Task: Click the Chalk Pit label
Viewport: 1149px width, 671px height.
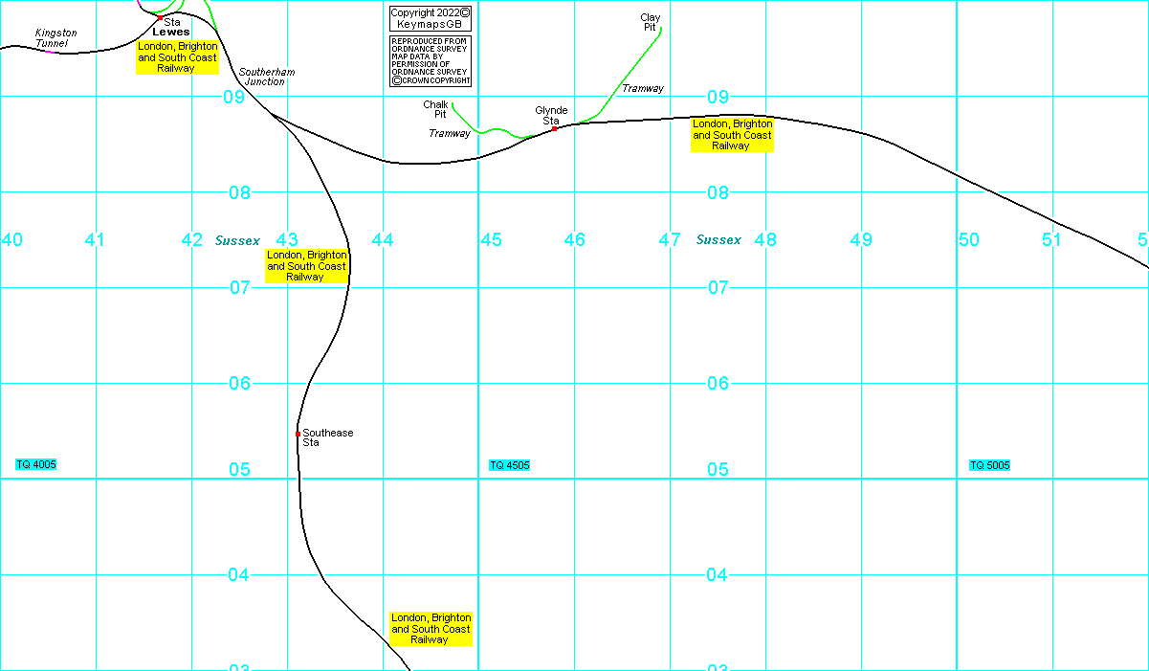Action: [x=436, y=109]
